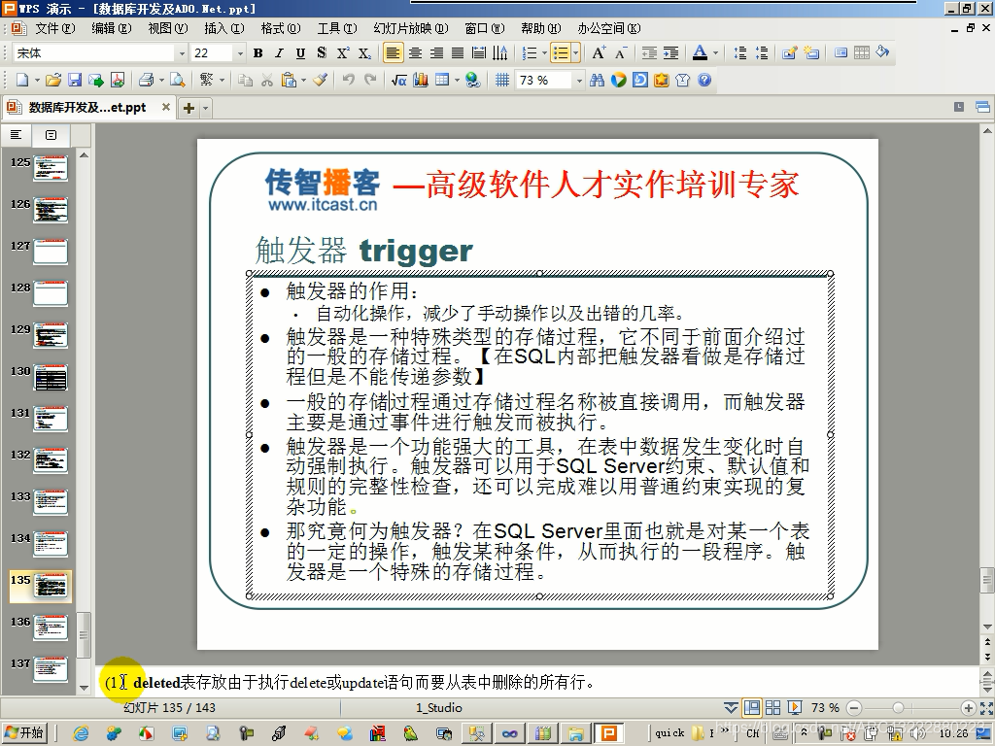995x746 pixels.
Task: Open the font name dropdown
Action: [x=182, y=53]
